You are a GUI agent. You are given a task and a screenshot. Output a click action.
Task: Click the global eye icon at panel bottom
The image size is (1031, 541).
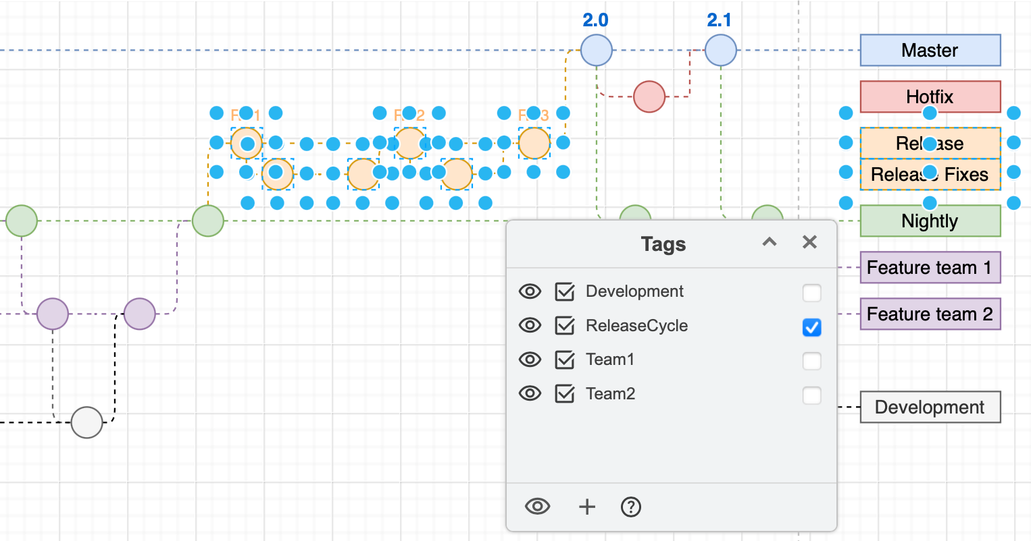(537, 507)
